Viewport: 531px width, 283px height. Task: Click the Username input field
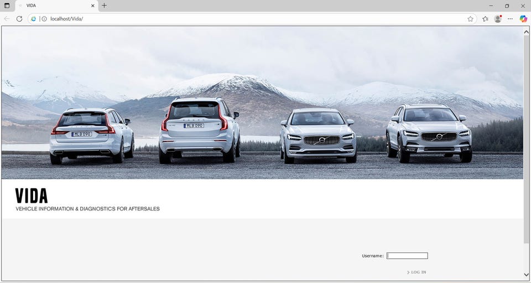(x=407, y=256)
